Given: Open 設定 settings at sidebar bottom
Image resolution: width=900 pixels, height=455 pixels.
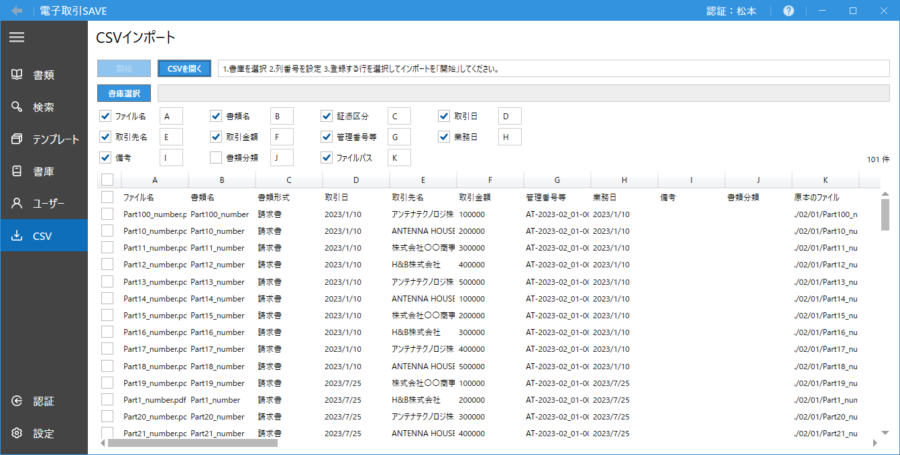Looking at the screenshot, I should (44, 434).
